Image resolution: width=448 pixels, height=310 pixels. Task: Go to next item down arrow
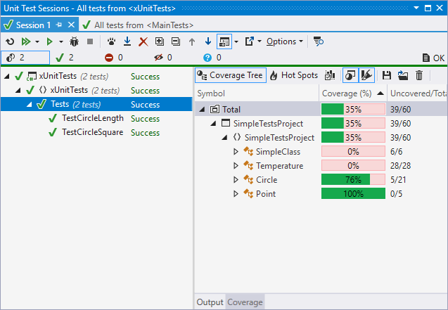208,41
